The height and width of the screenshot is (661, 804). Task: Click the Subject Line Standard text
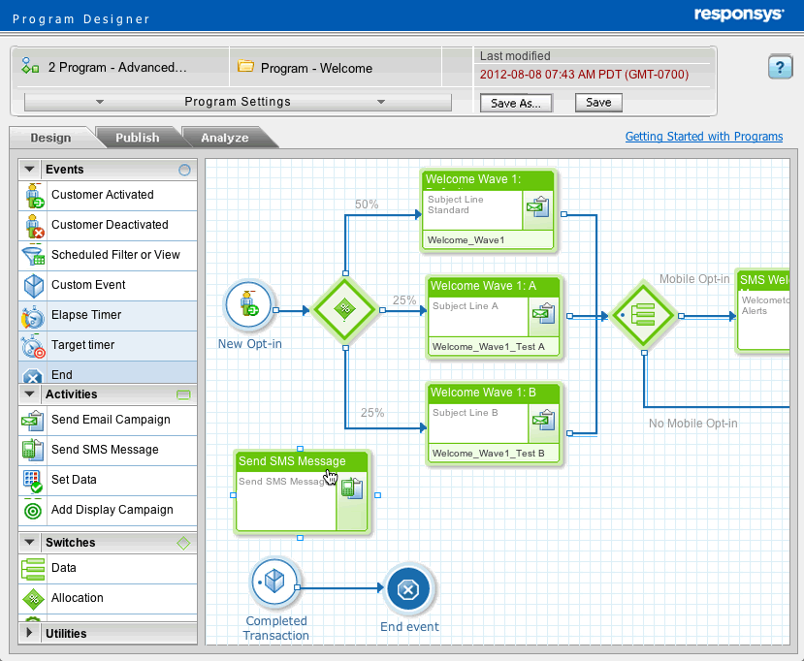coord(455,205)
